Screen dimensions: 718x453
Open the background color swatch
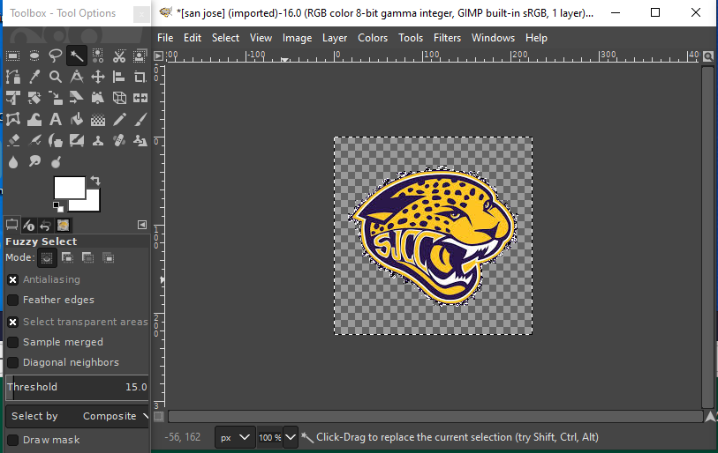click(93, 204)
